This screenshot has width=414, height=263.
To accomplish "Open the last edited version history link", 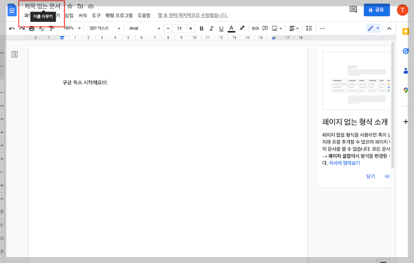I will (x=193, y=15).
